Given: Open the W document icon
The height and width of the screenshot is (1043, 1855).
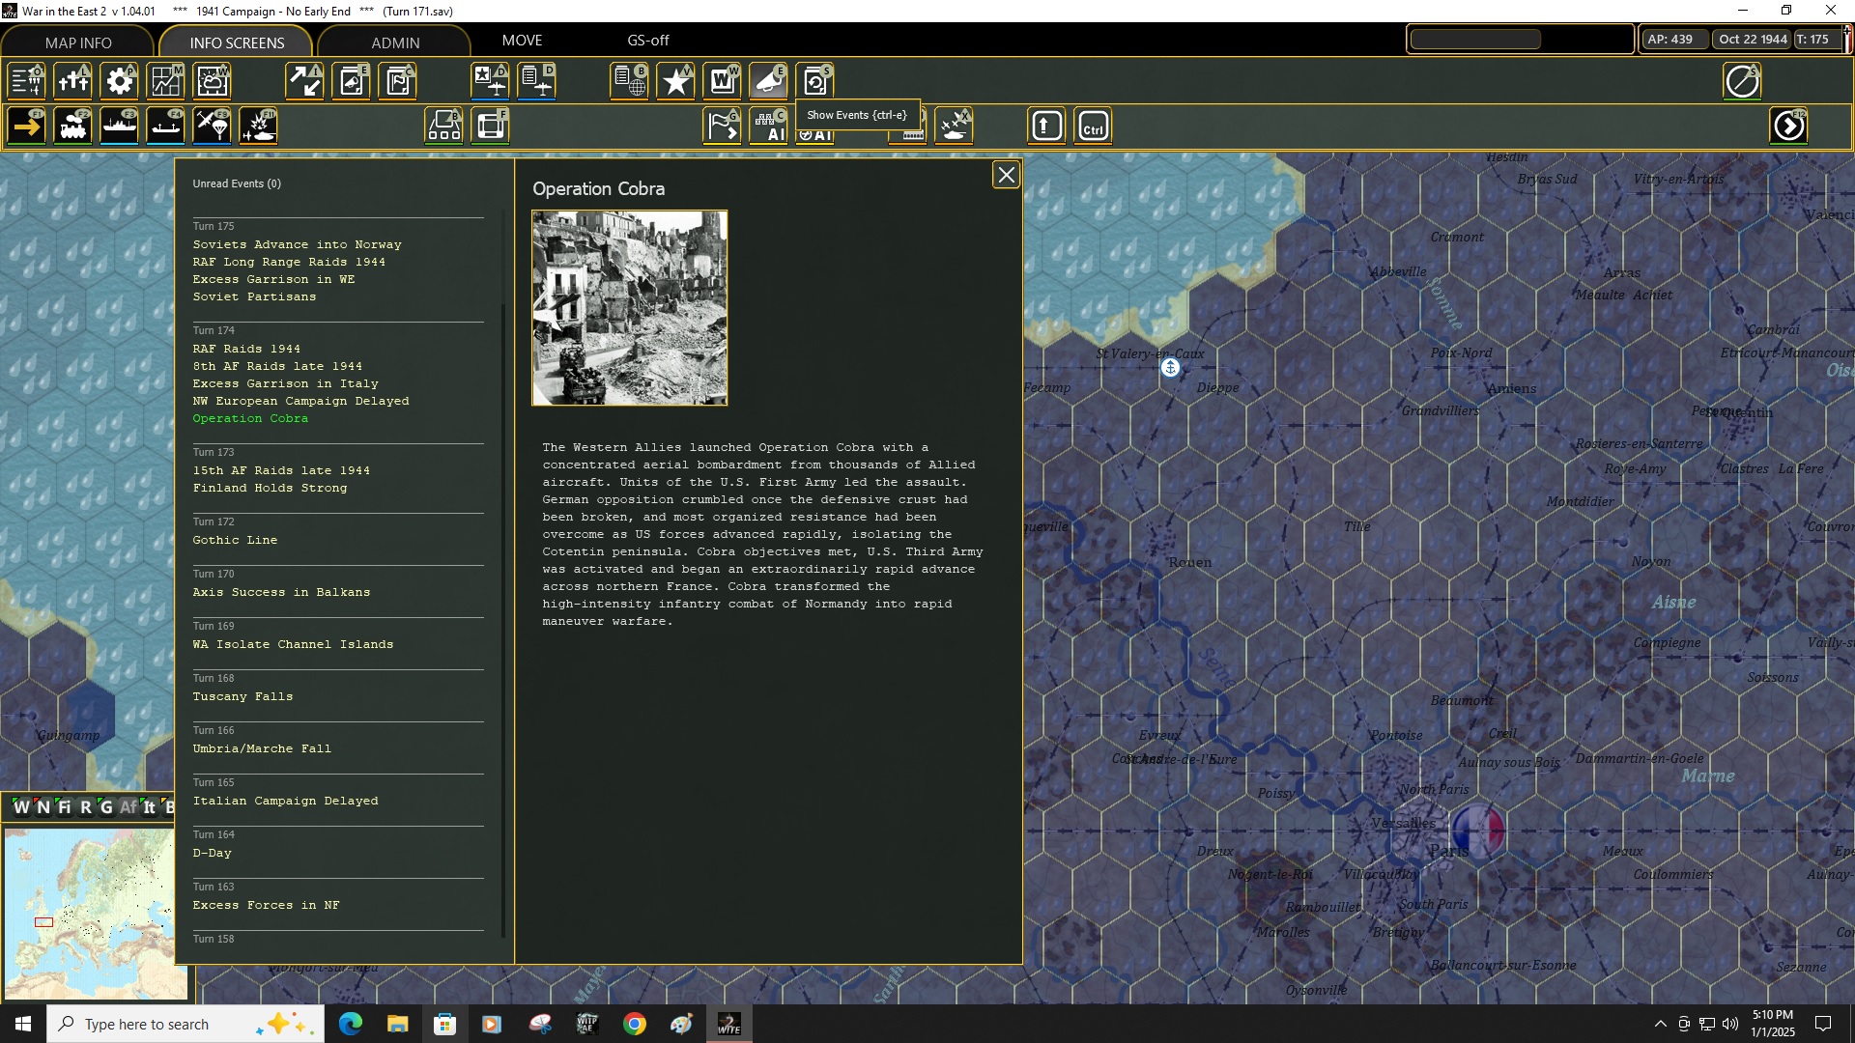Looking at the screenshot, I should [x=723, y=81].
